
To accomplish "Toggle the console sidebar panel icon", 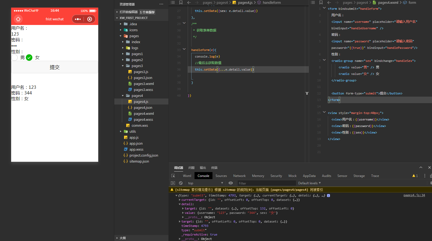I will [x=173, y=183].
